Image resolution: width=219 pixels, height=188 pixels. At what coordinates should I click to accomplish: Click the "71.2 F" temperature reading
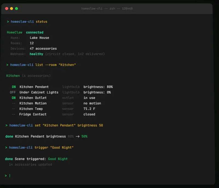[89, 109]
